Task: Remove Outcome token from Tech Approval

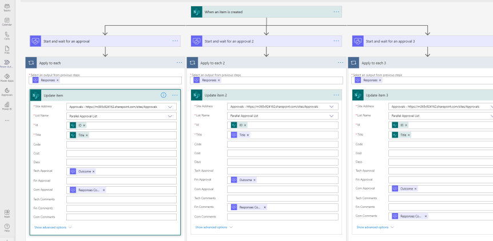Action: click(x=93, y=171)
